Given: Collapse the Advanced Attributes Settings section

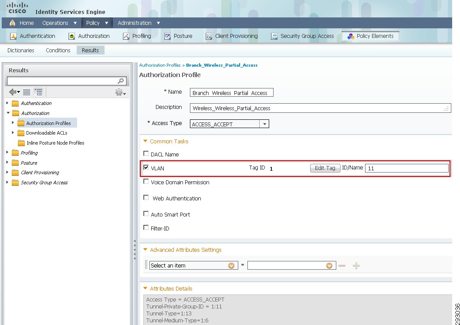Looking at the screenshot, I should tap(145, 250).
